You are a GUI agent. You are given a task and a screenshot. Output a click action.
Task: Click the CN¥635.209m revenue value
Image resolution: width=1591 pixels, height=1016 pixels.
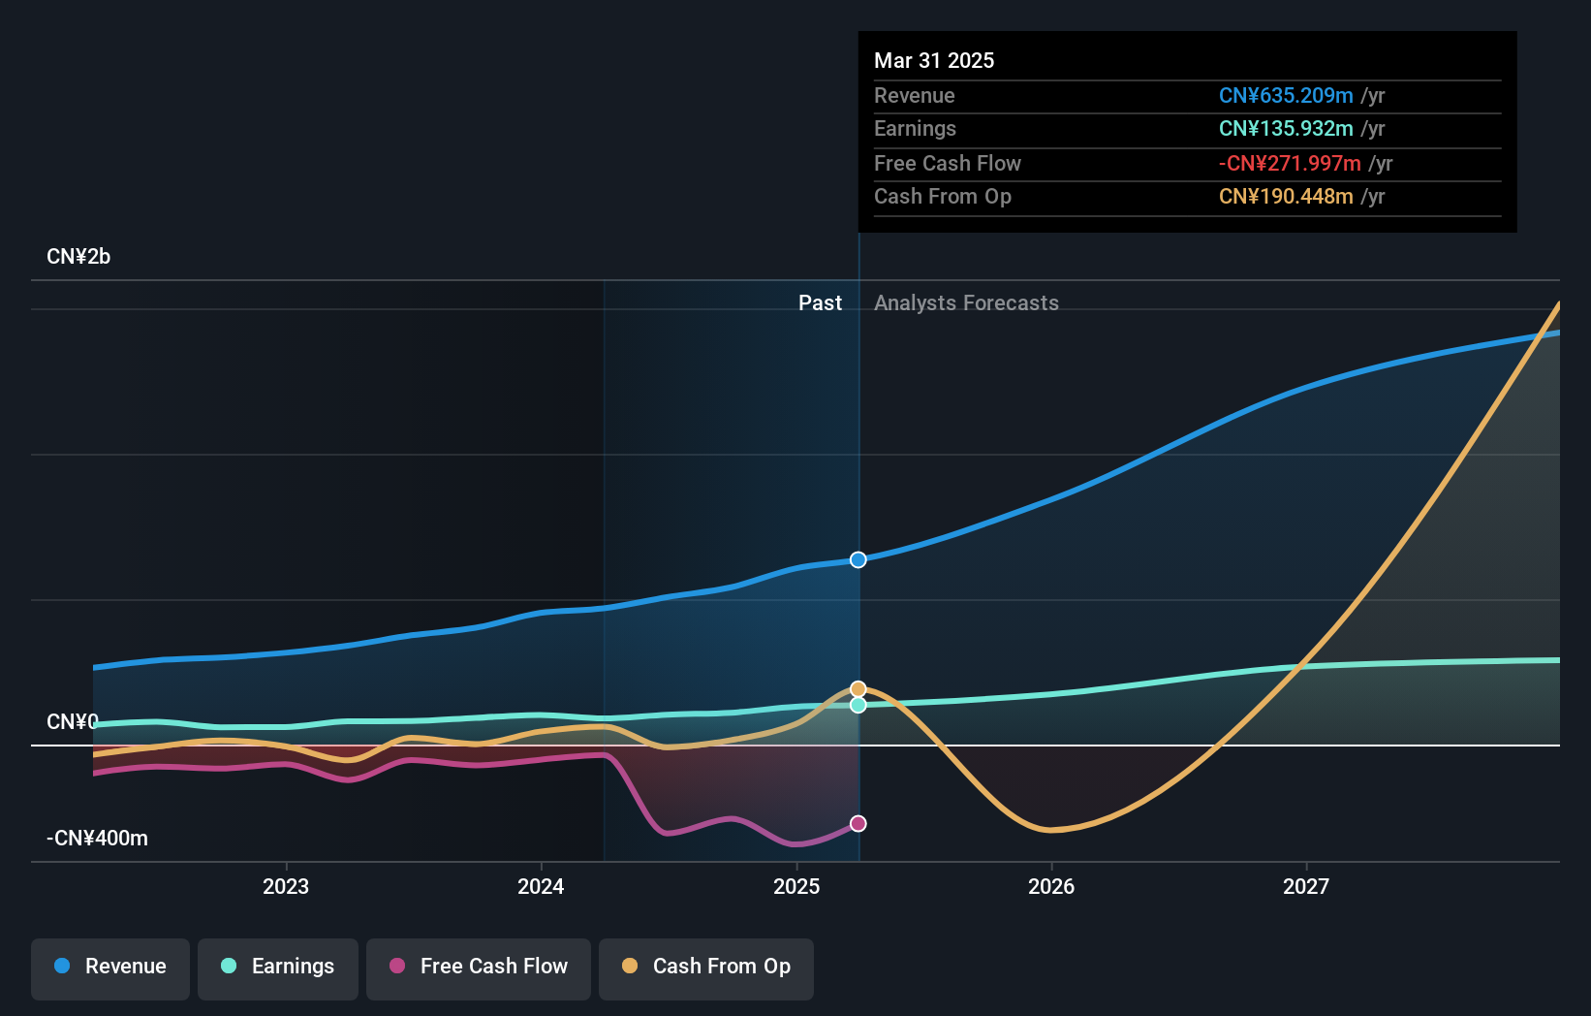pyautogui.click(x=1286, y=96)
